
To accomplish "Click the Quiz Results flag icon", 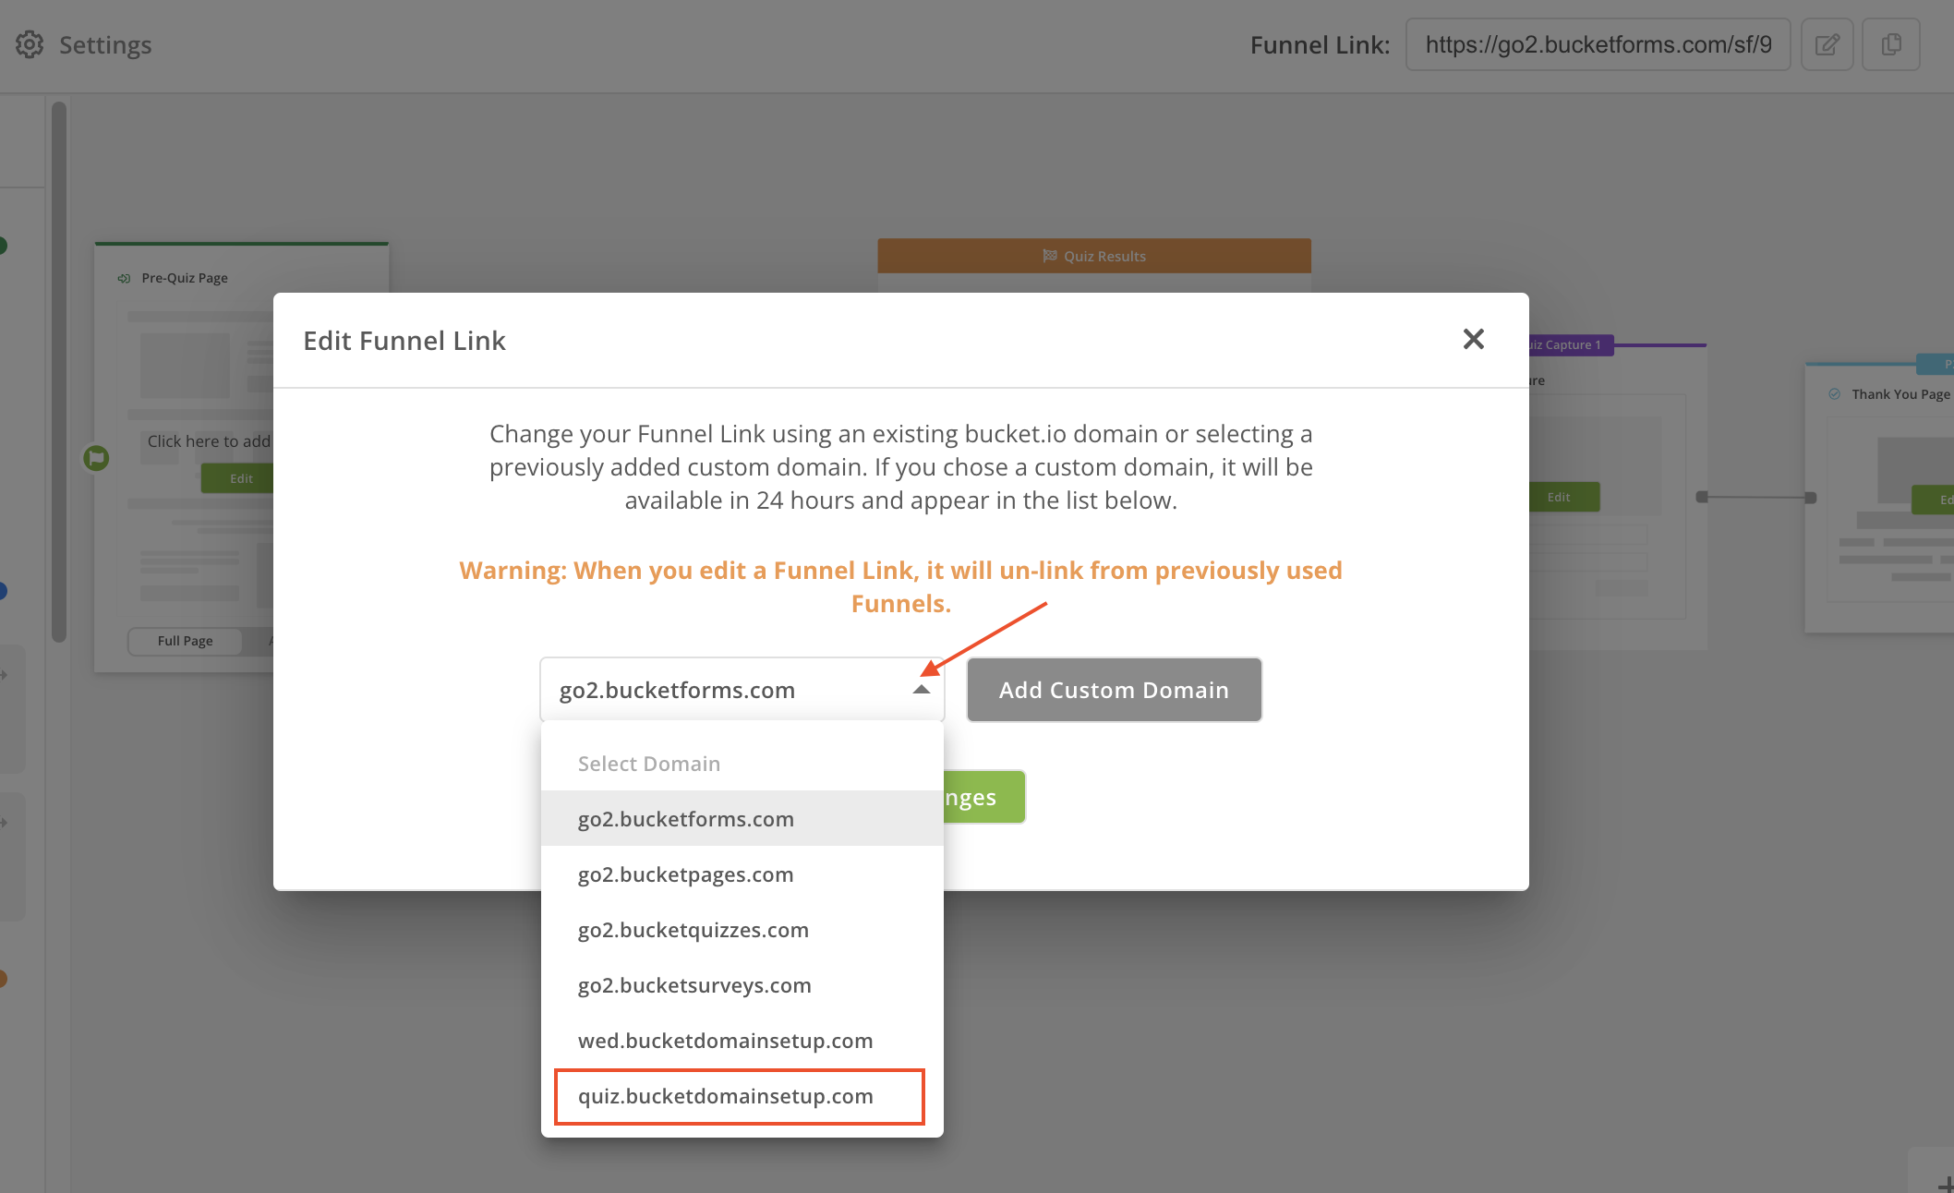I will tap(1049, 256).
